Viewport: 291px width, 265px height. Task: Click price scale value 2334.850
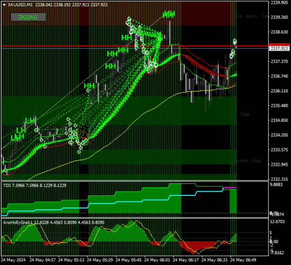(x=279, y=120)
